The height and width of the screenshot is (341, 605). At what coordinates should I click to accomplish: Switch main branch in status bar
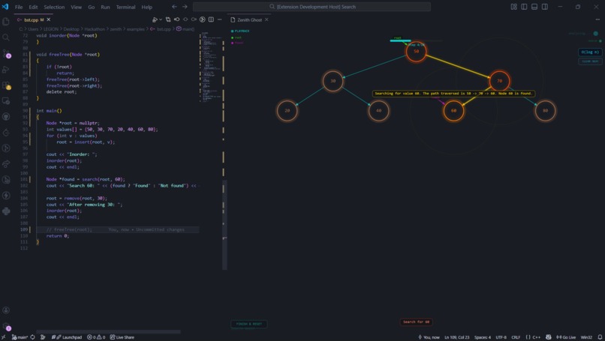[x=20, y=337]
